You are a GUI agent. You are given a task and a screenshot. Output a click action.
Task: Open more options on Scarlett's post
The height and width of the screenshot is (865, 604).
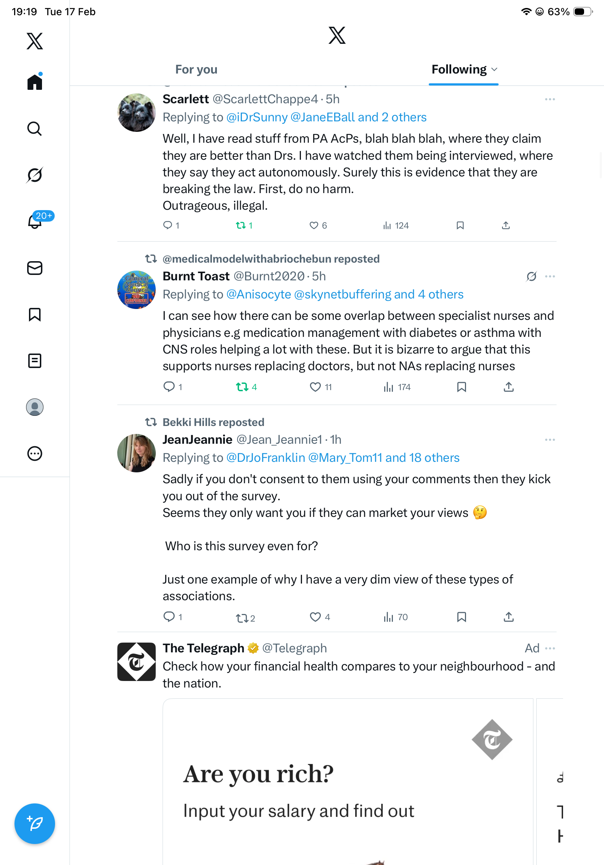pos(549,99)
